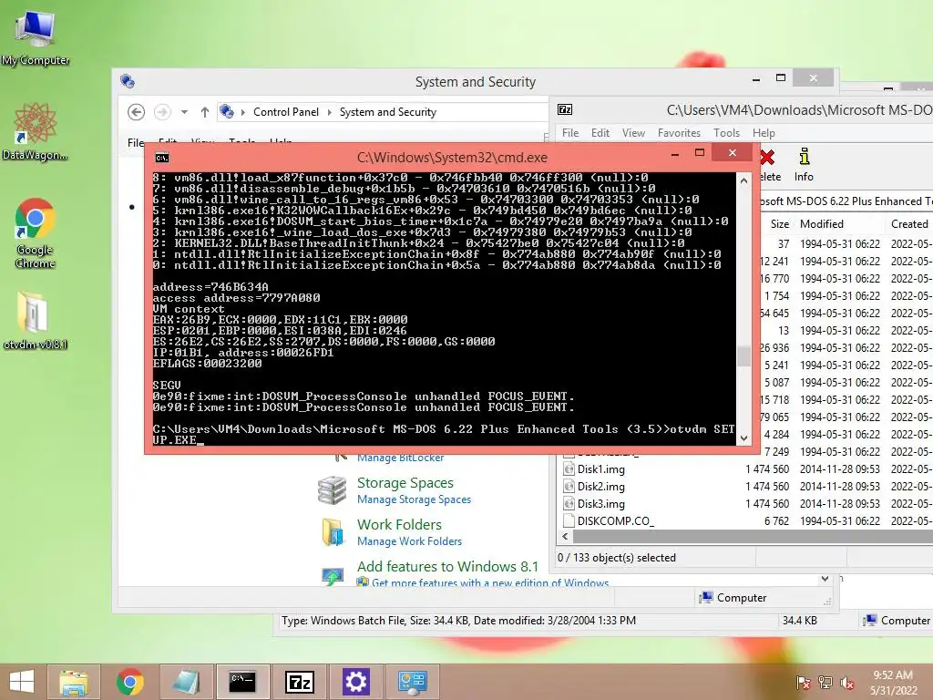The width and height of the screenshot is (933, 700).
Task: Click System and Security breadcrumb segment
Action: click(x=388, y=112)
